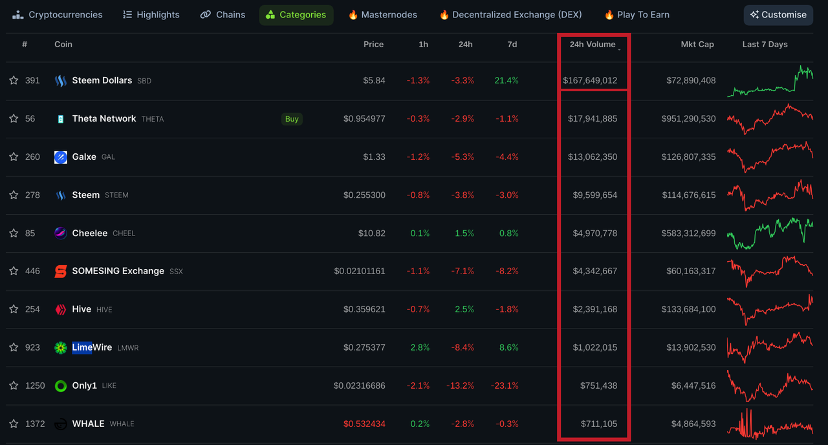Toggle the LimeWire star icon

(14, 348)
